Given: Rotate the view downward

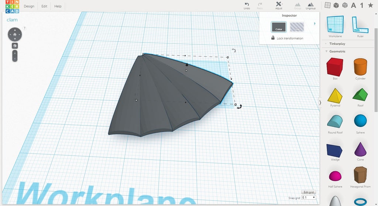Looking at the screenshot, I should coord(15,39).
